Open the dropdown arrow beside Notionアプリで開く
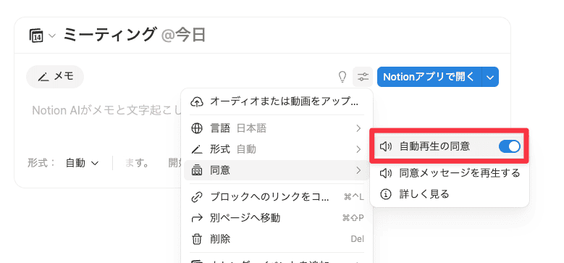Screen dimensions: 564x263 tap(490, 77)
